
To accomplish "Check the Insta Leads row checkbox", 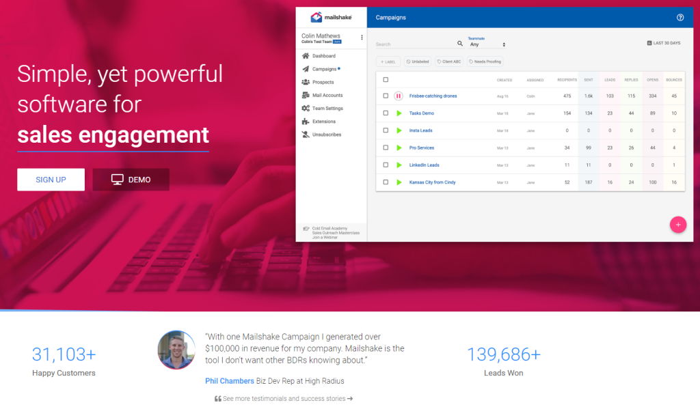I will pos(386,130).
